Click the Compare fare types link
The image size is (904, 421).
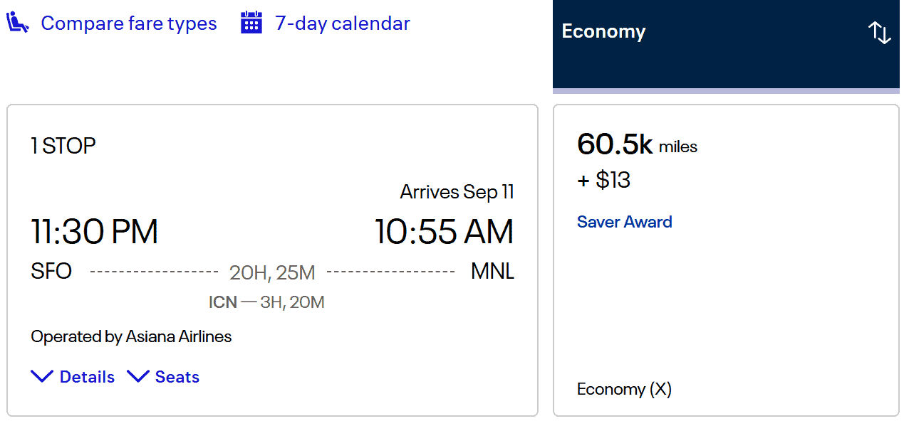point(129,23)
